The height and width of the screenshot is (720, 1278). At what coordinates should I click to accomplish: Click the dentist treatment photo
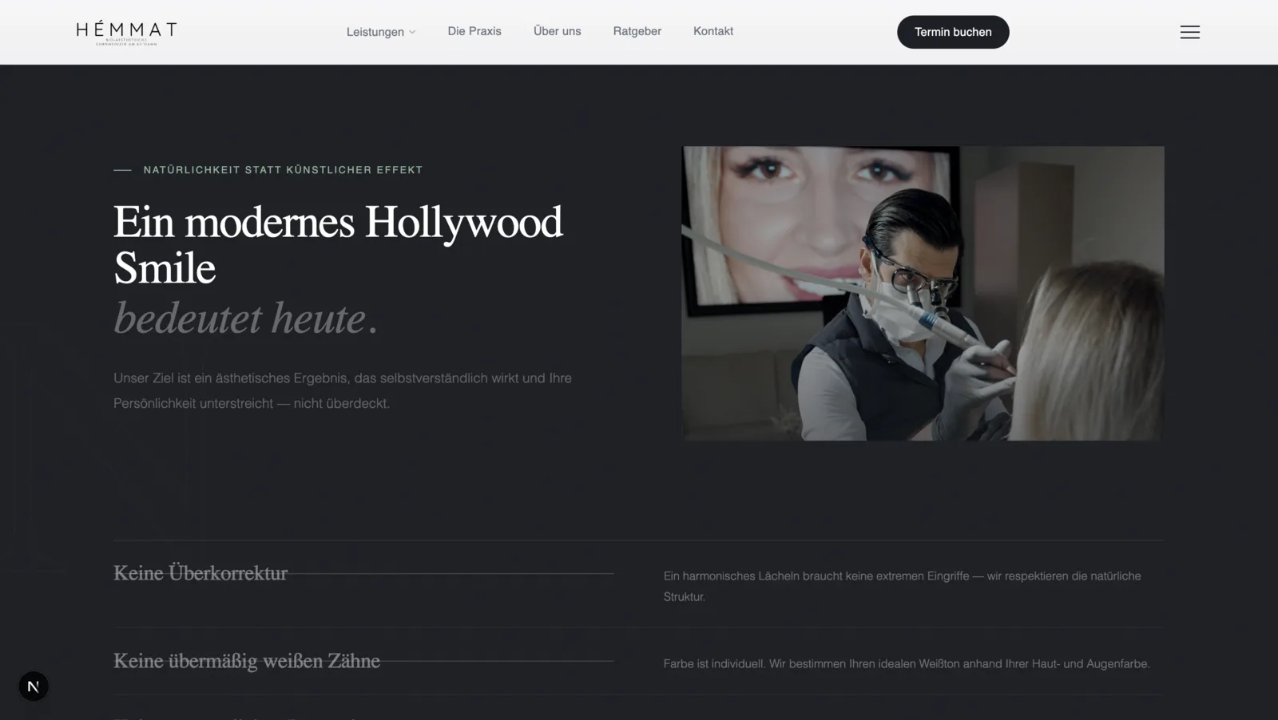(x=922, y=293)
